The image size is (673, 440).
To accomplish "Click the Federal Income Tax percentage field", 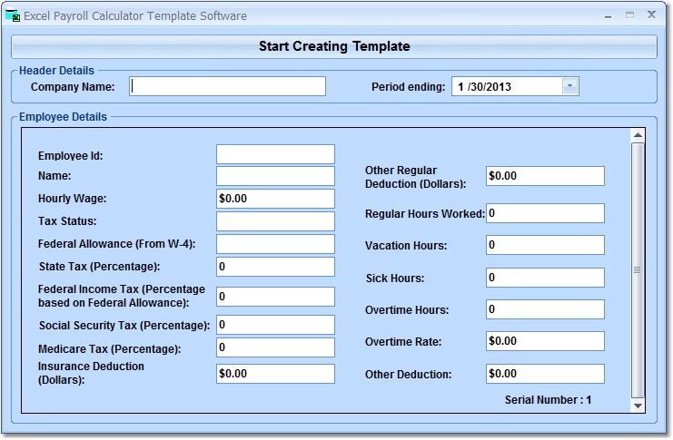I will pos(275,297).
